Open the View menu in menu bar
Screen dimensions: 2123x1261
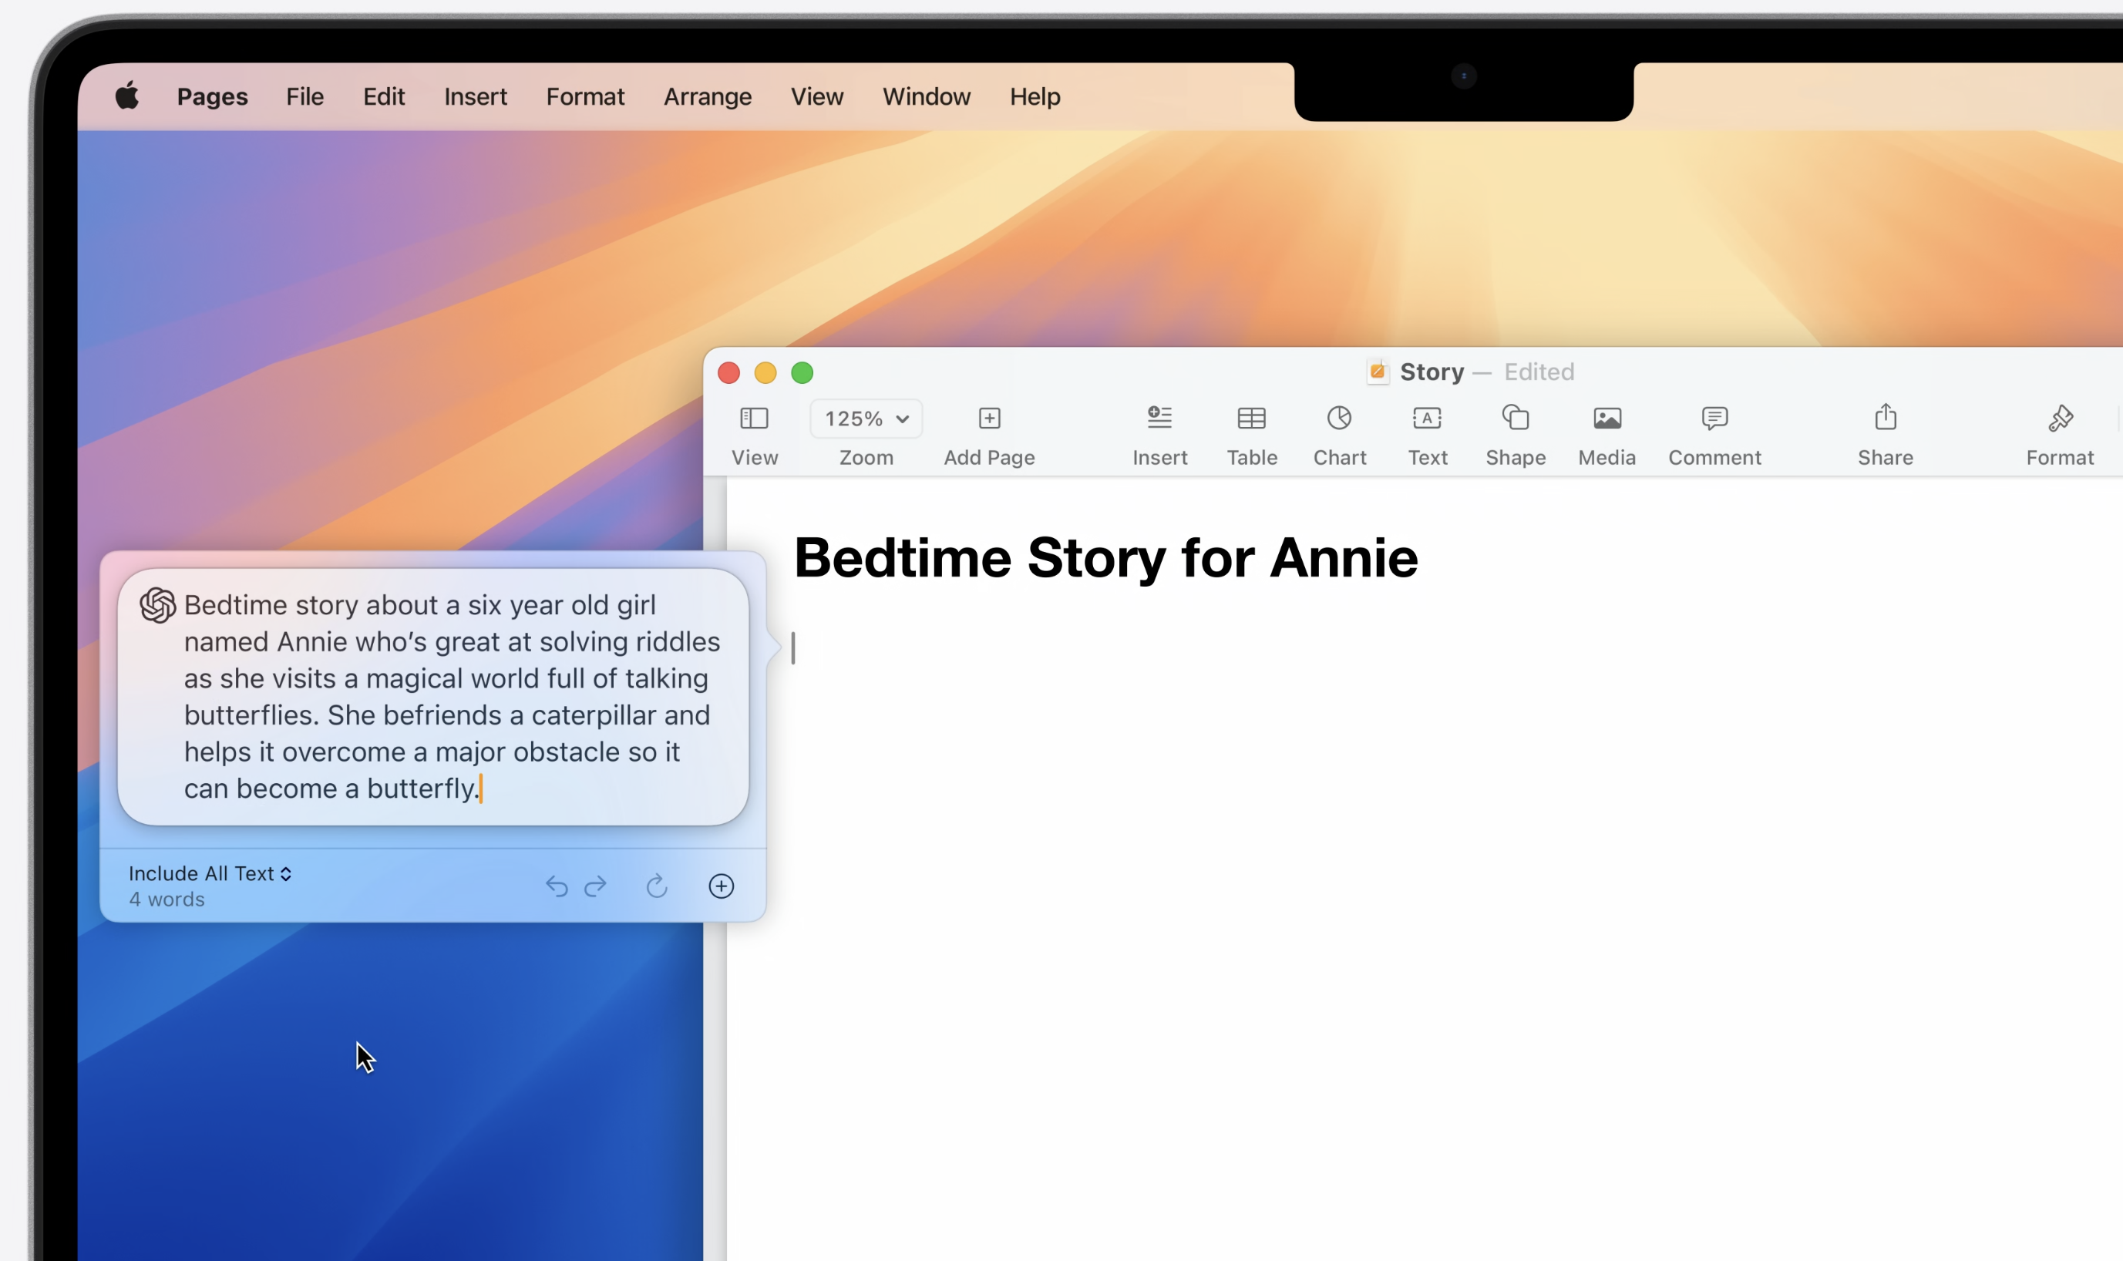click(816, 96)
